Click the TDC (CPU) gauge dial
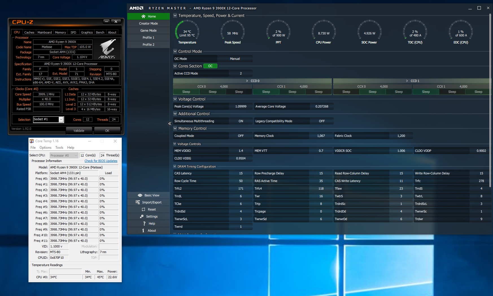The image size is (493, 296). point(415,31)
